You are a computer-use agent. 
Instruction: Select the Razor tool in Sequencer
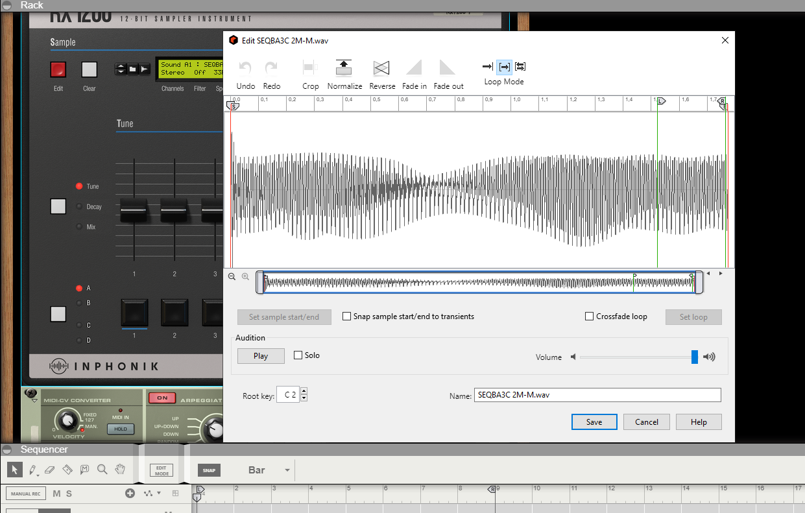point(67,470)
